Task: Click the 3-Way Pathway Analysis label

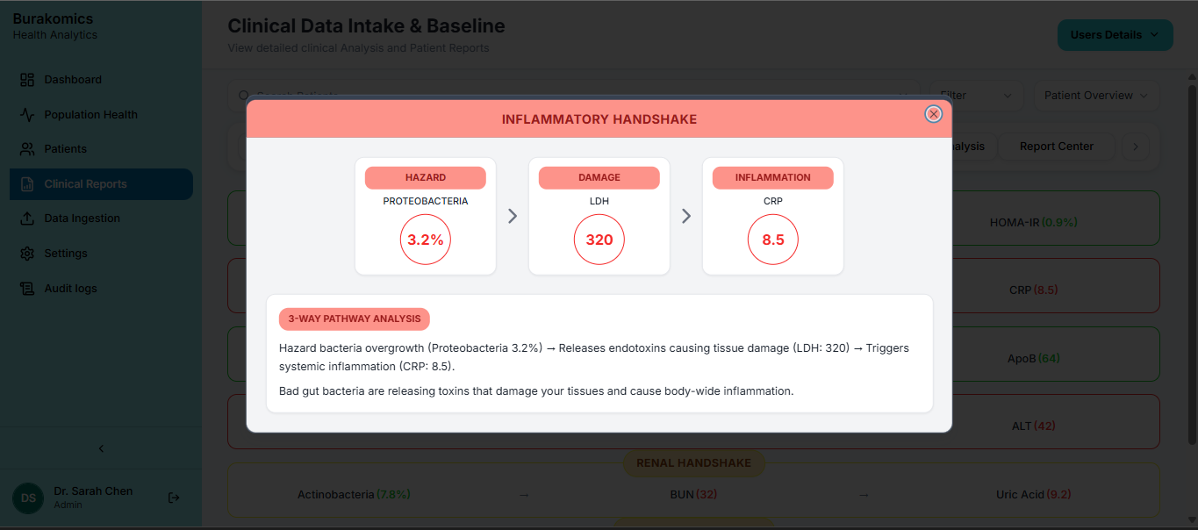Action: pos(354,319)
